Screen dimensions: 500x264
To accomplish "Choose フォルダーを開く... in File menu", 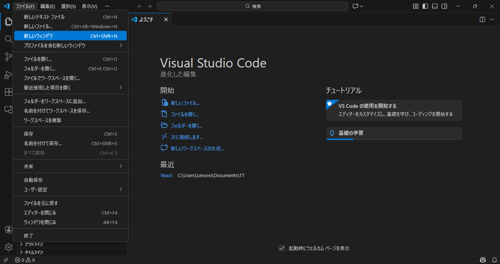I will pos(70,69).
